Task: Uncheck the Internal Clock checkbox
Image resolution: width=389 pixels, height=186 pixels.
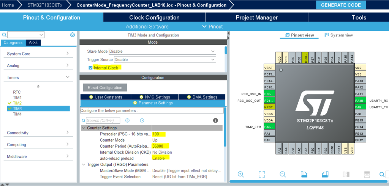Action: pyautogui.click(x=90, y=68)
